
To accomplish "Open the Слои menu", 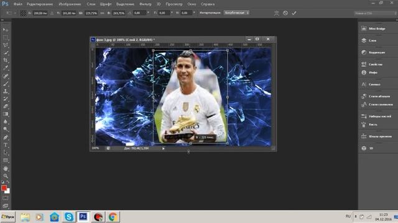I will [91, 4].
